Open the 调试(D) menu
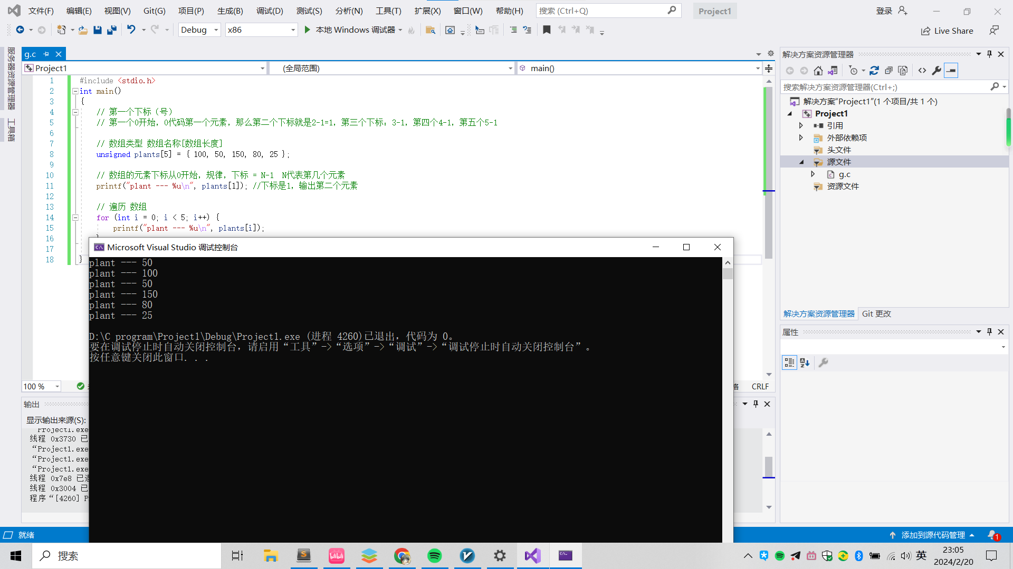Screen dimensions: 1013x569 click(270, 11)
